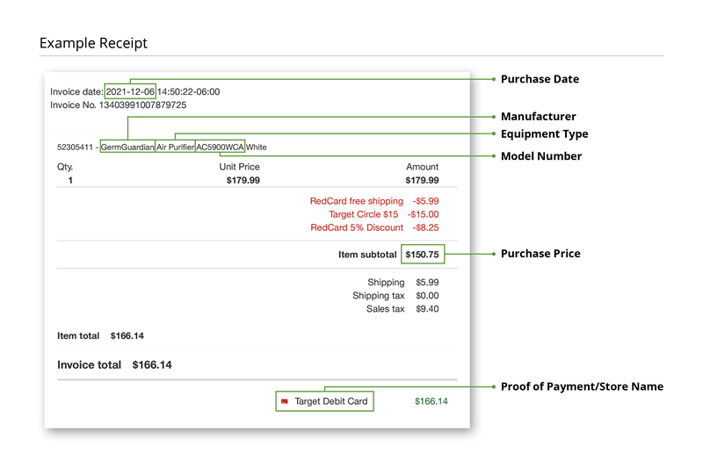The width and height of the screenshot is (703, 468).
Task: Select the model number AC5900WCA
Action: click(x=220, y=148)
